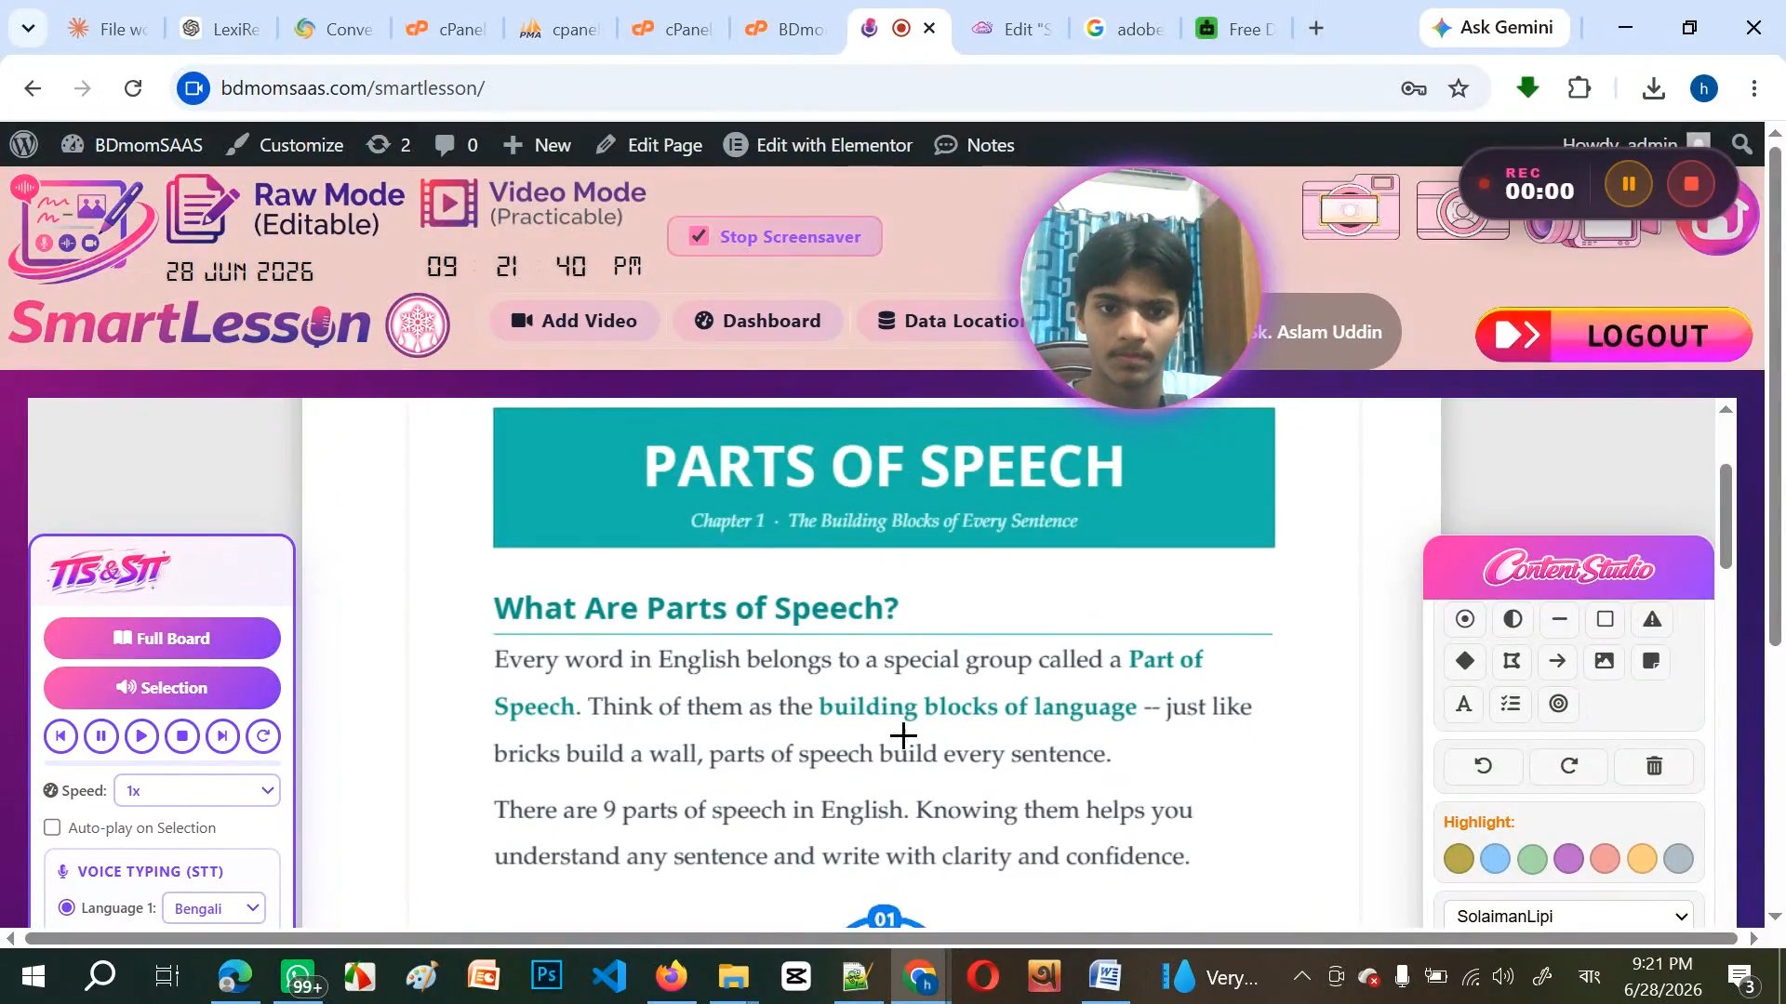The width and height of the screenshot is (1786, 1004).
Task: Enable Auto-play on Selection checkbox
Action: pos(52,827)
